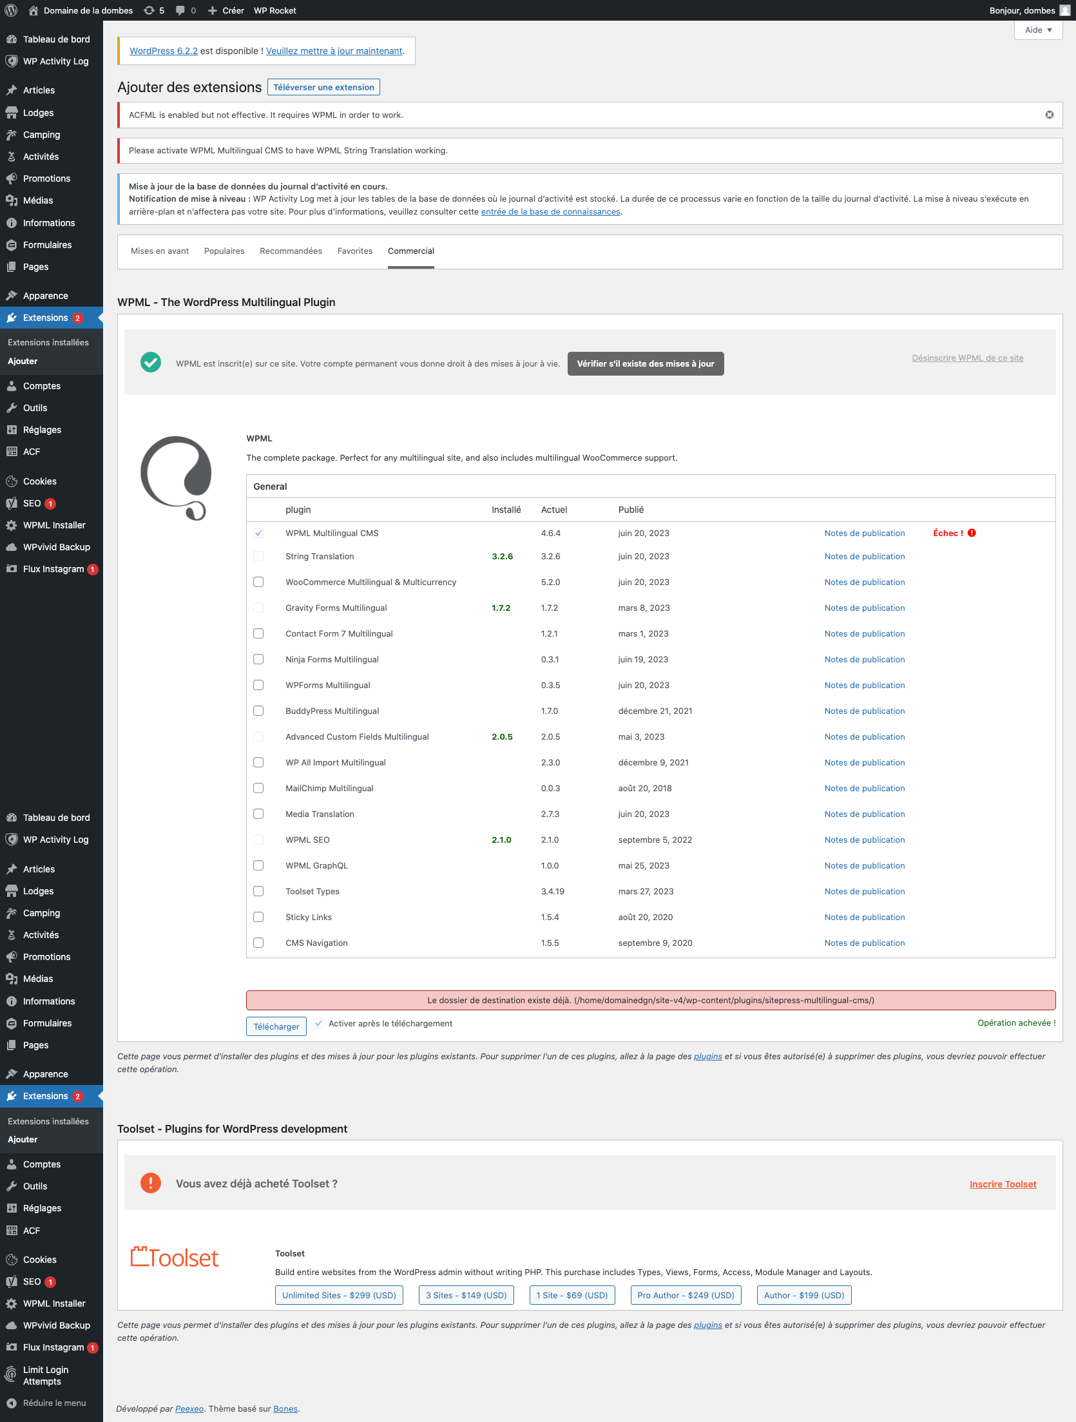Open the entrée de la base de connaissances link
This screenshot has height=1422, width=1076.
coord(551,211)
